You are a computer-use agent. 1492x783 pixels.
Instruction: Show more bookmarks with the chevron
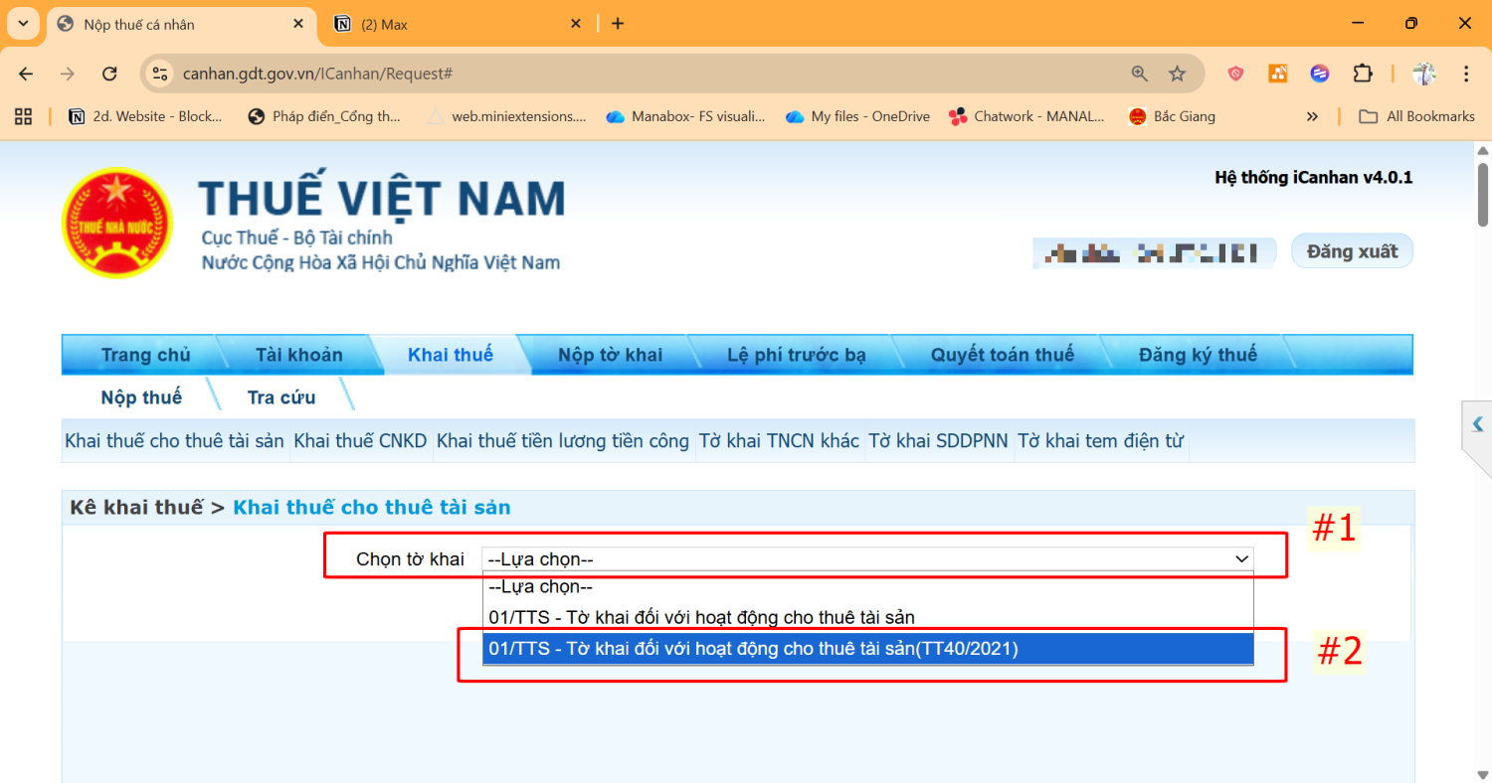point(1312,116)
